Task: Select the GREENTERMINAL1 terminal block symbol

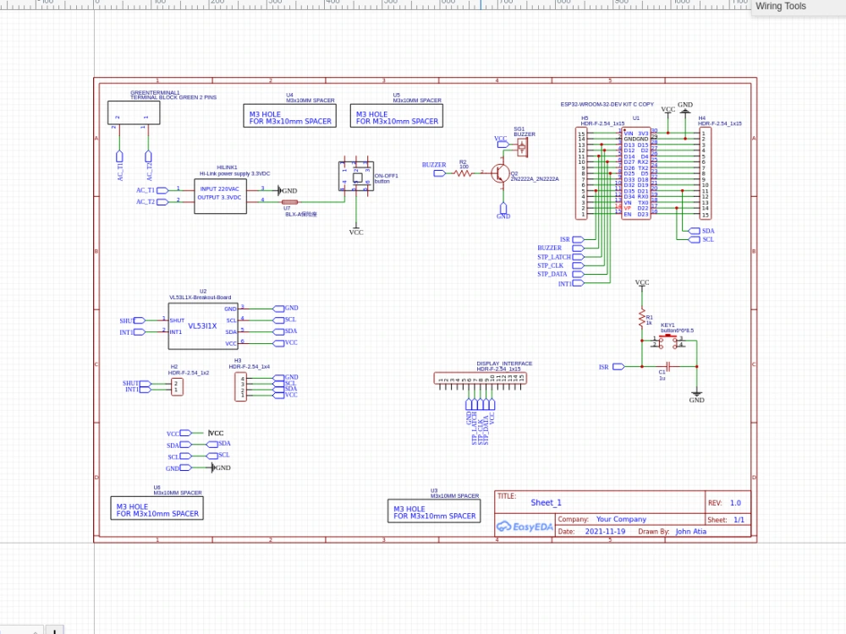Action: pyautogui.click(x=134, y=112)
